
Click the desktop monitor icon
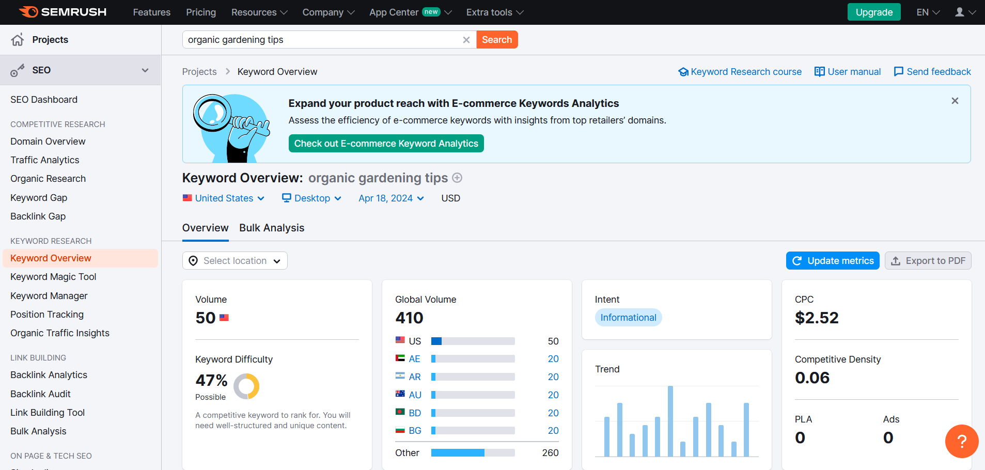point(287,198)
